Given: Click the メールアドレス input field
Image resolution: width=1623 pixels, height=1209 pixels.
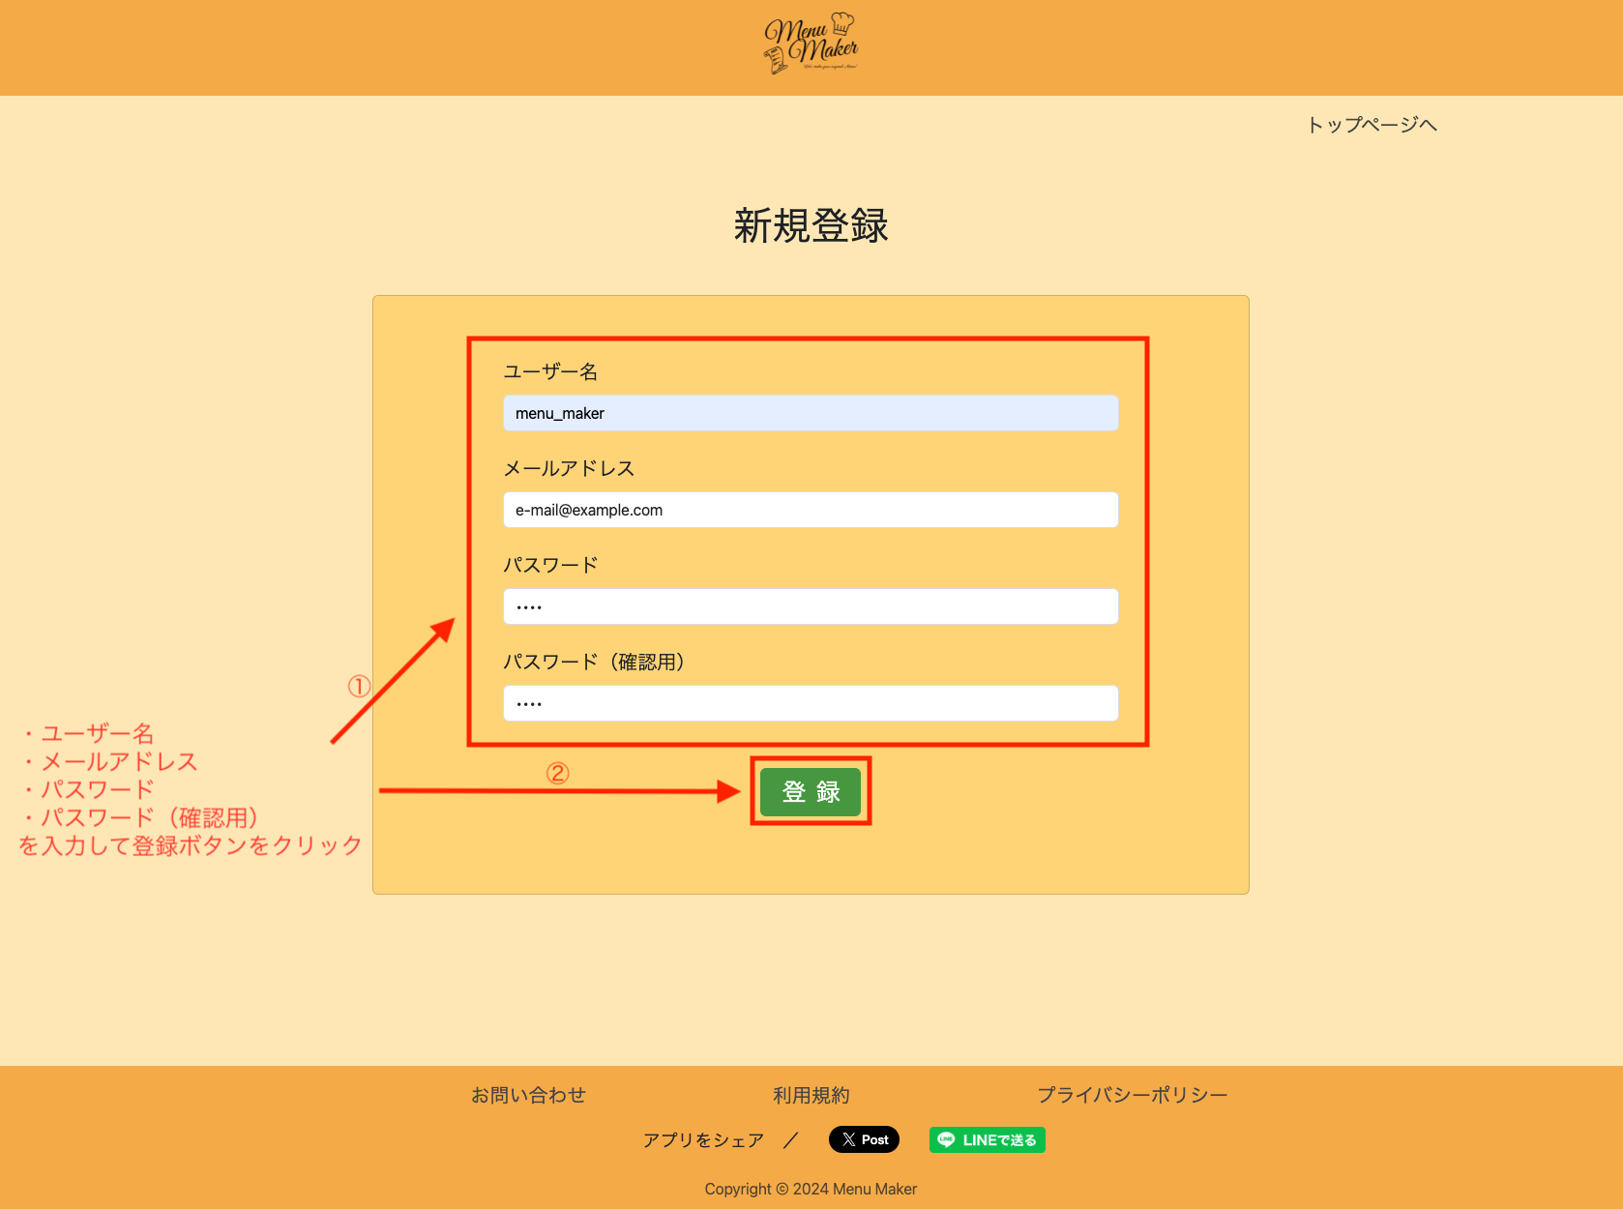Looking at the screenshot, I should pyautogui.click(x=811, y=510).
